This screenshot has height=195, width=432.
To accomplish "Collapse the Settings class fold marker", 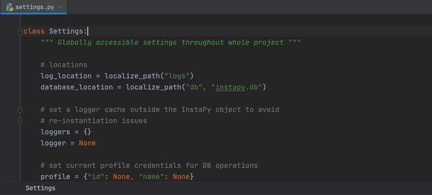I will tap(20, 32).
